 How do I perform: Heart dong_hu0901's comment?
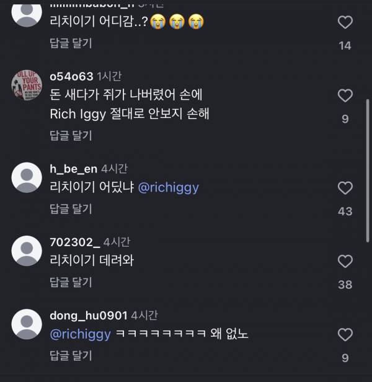click(345, 335)
